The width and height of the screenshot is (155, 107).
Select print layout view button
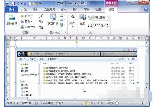pyautogui.click(x=86, y=103)
